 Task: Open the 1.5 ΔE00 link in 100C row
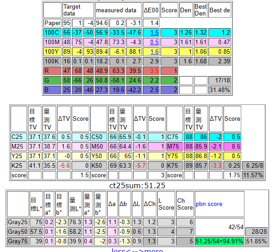(154, 33)
